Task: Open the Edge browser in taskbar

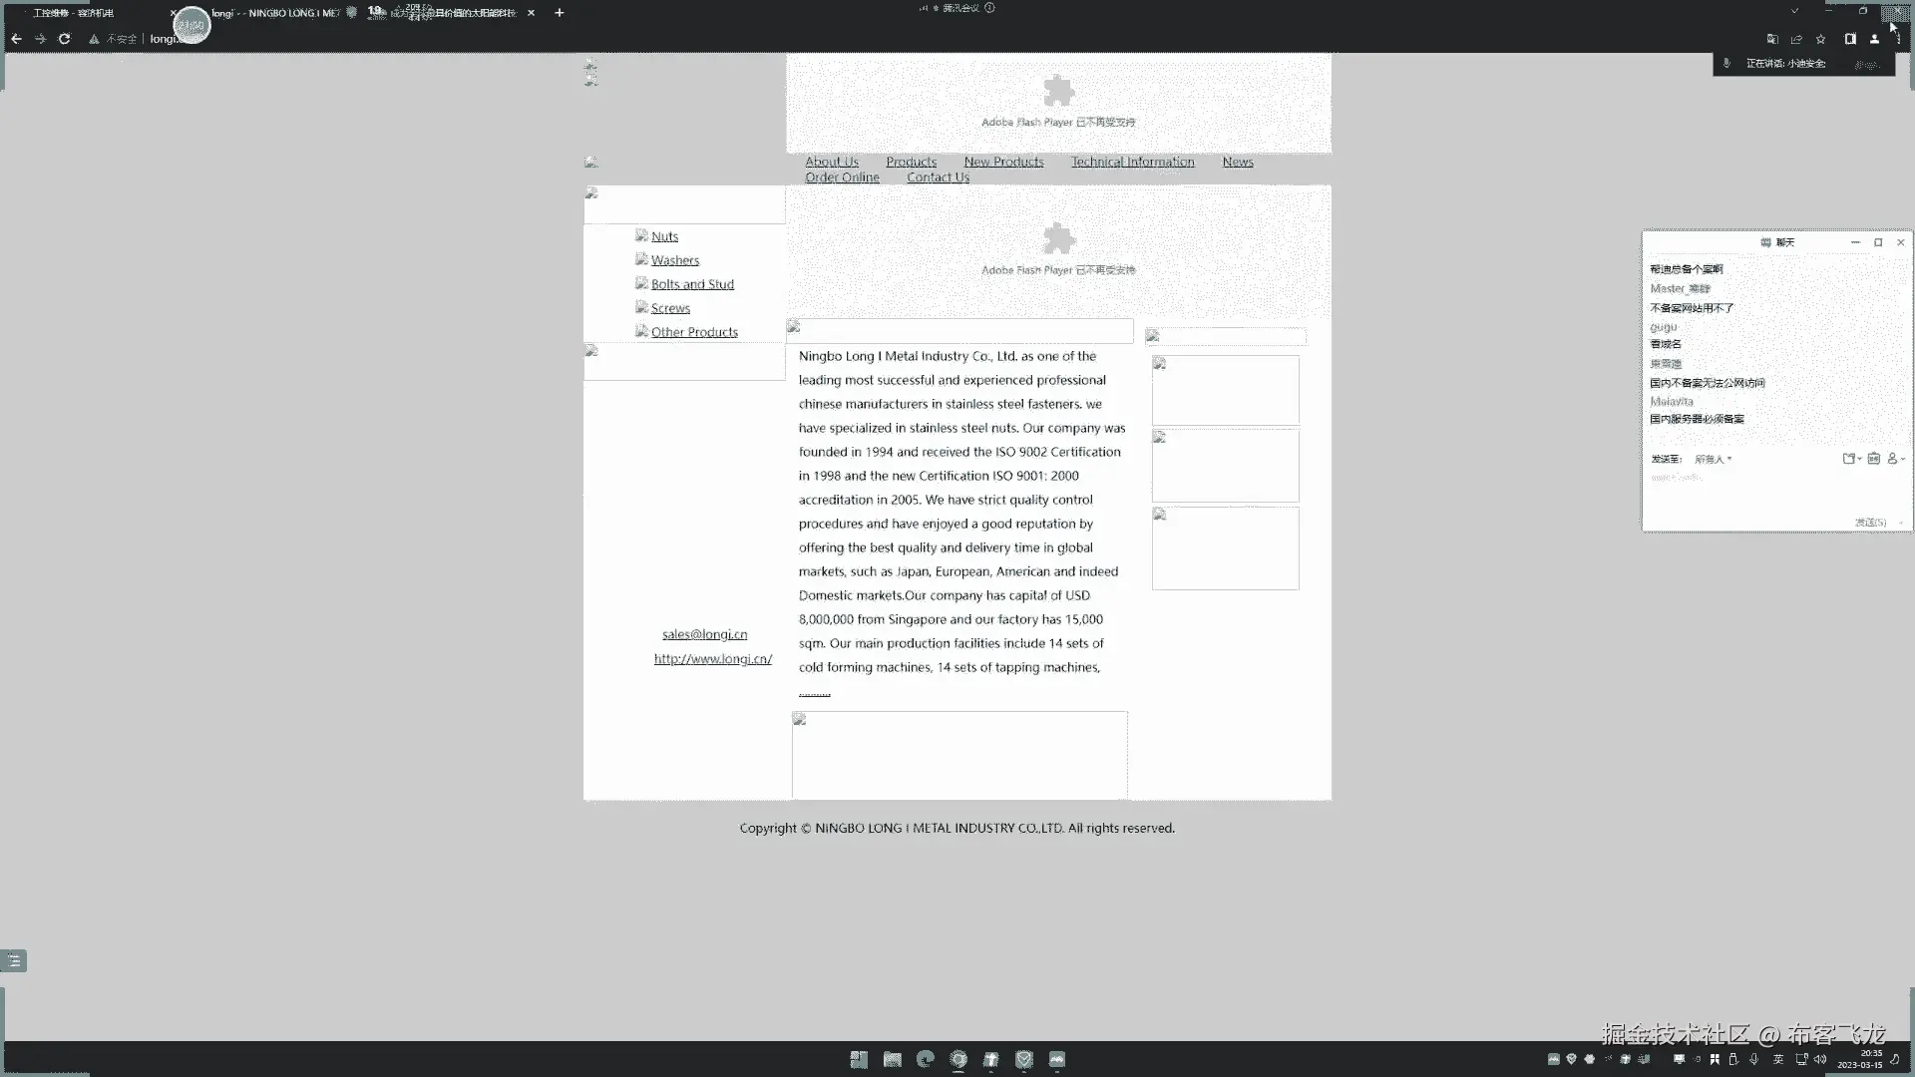Action: tap(925, 1059)
